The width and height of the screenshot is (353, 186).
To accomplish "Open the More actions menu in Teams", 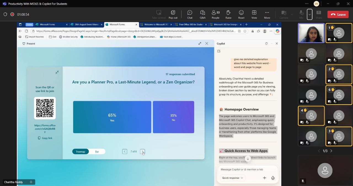I will [x=267, y=14].
